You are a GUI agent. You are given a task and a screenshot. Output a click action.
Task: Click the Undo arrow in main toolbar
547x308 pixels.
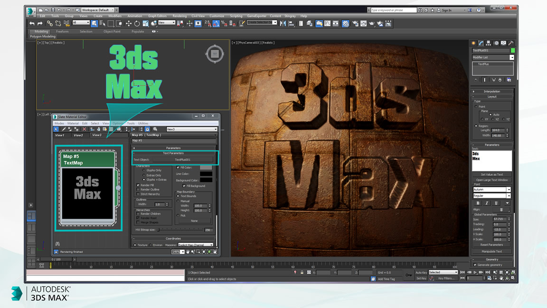click(32, 23)
